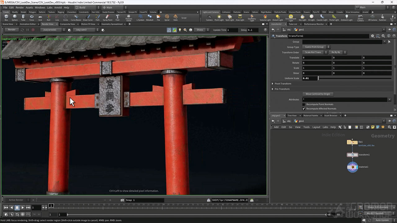Toggle the Auto Update mode control
Screen dimensions: 397x223
[382, 220]
